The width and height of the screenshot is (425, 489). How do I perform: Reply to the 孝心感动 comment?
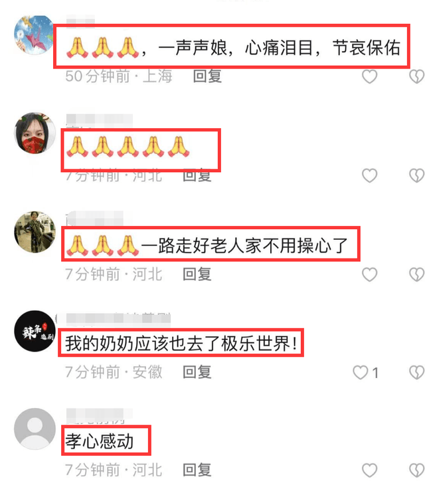197,470
